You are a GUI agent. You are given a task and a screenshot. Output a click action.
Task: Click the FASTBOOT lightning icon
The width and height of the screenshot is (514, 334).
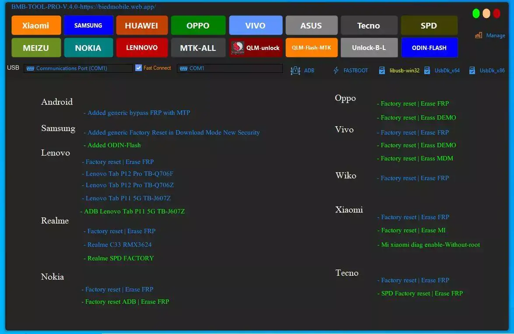click(x=336, y=71)
